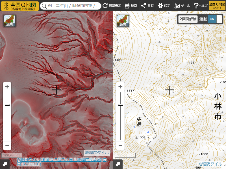Zoom in on the left map
This screenshot has width=226, height=169.
7,86
